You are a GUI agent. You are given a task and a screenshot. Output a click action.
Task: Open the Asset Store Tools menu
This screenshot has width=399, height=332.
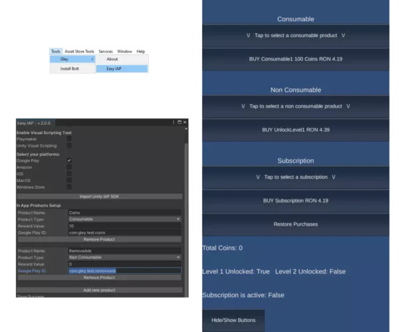[79, 51]
